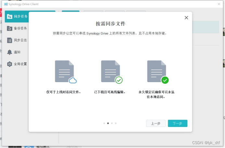Jump to the third page indicator dot
Image resolution: width=225 pixels, height=148 pixels.
tap(112, 123)
